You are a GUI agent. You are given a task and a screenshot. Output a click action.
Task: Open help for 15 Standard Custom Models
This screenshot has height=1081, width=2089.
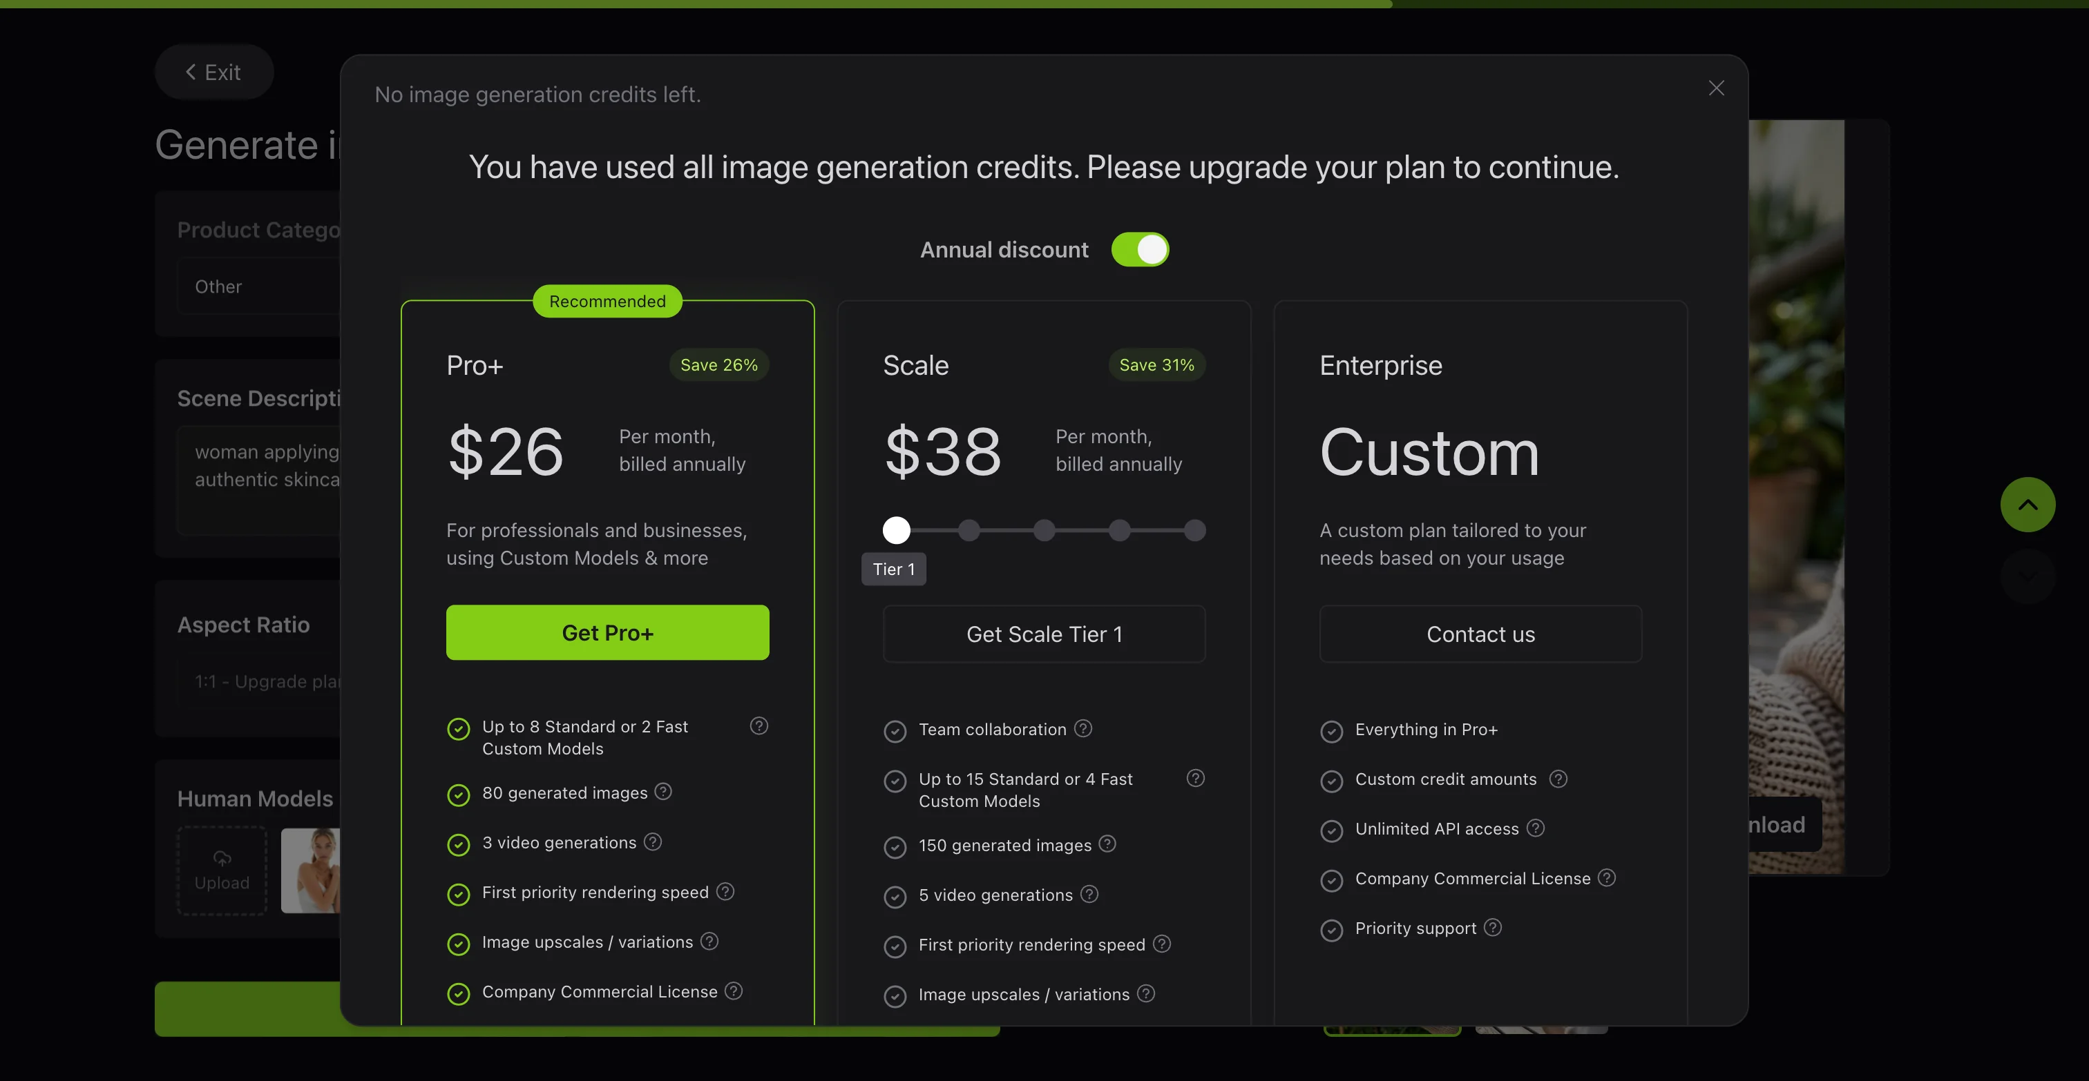click(1195, 778)
